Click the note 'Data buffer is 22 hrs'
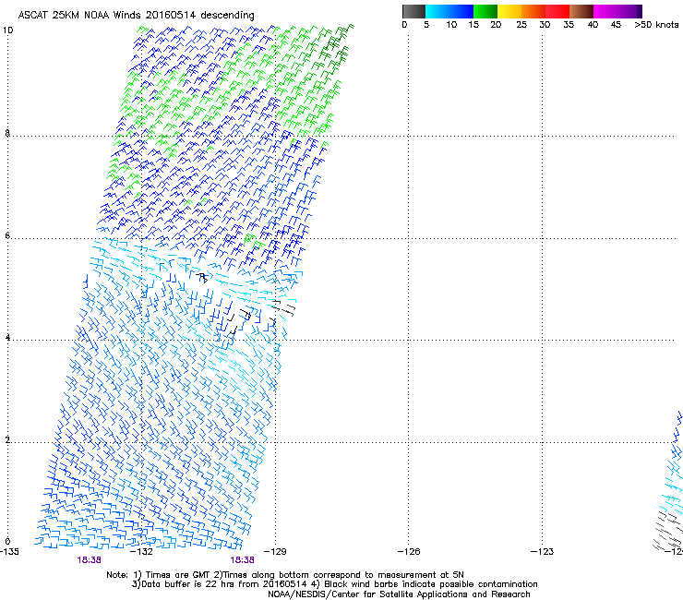This screenshot has width=683, height=600. [x=186, y=584]
